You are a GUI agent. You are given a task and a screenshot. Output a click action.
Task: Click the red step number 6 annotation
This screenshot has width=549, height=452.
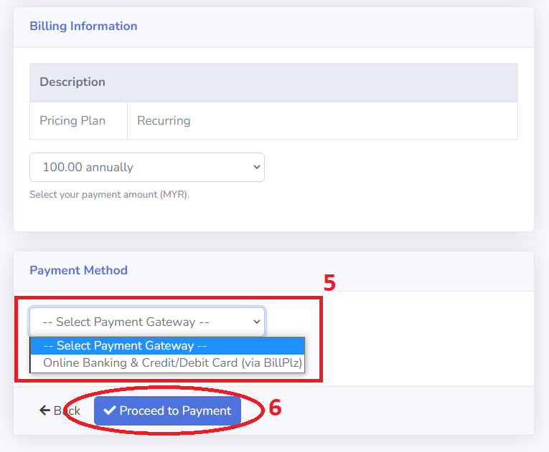pos(275,408)
